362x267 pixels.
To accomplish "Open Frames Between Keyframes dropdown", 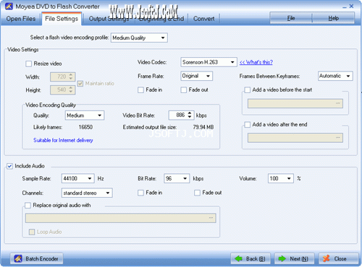I will 335,76.
